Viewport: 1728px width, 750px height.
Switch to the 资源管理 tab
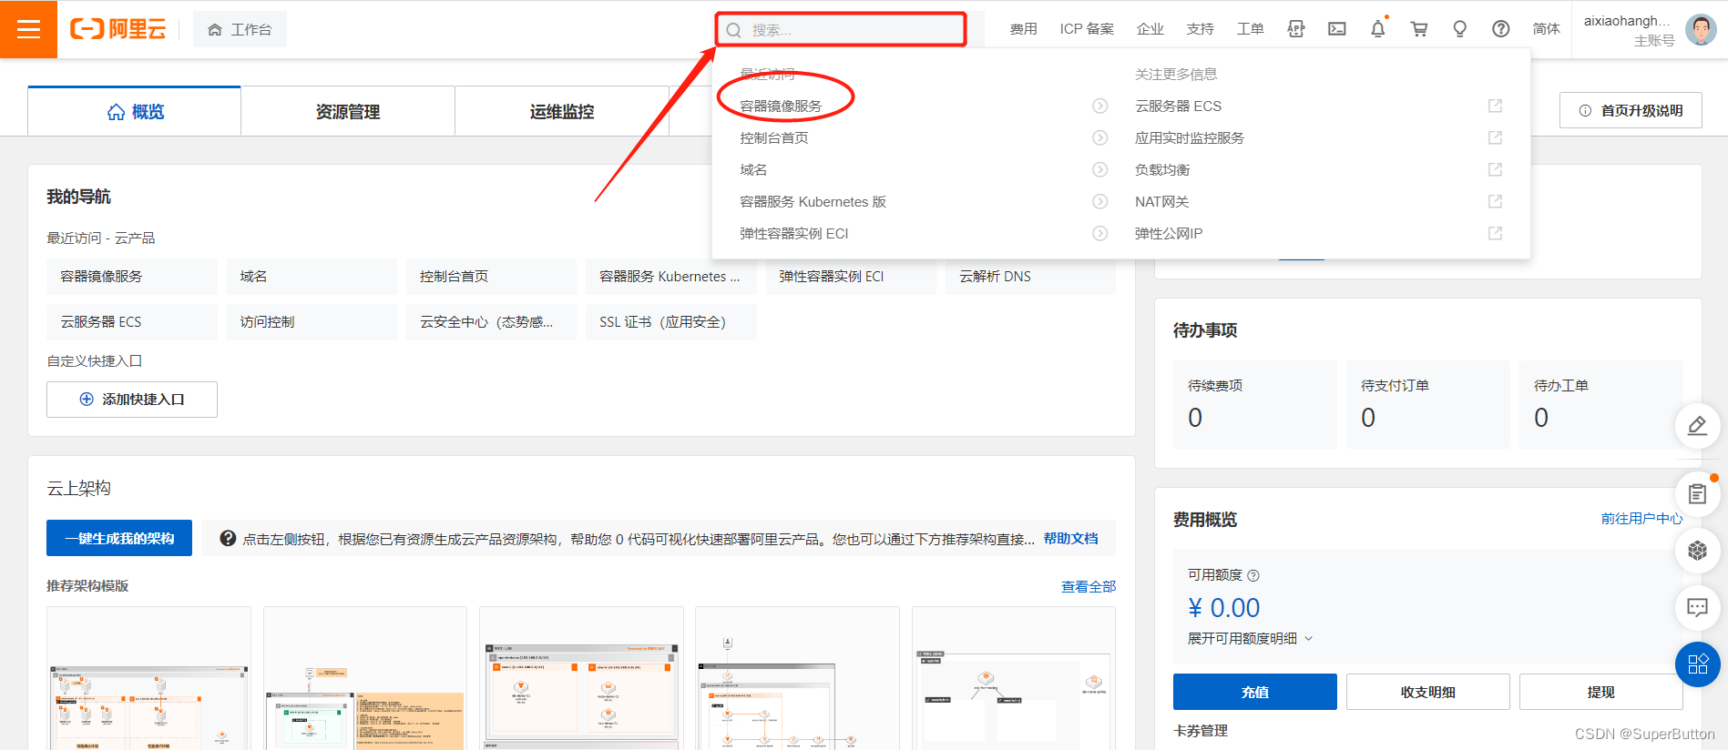[348, 112]
